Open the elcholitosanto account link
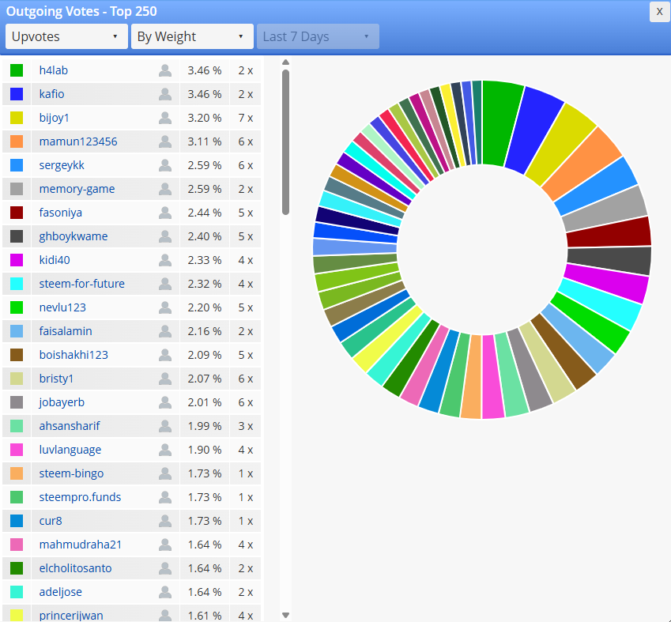The image size is (671, 622). click(75, 568)
